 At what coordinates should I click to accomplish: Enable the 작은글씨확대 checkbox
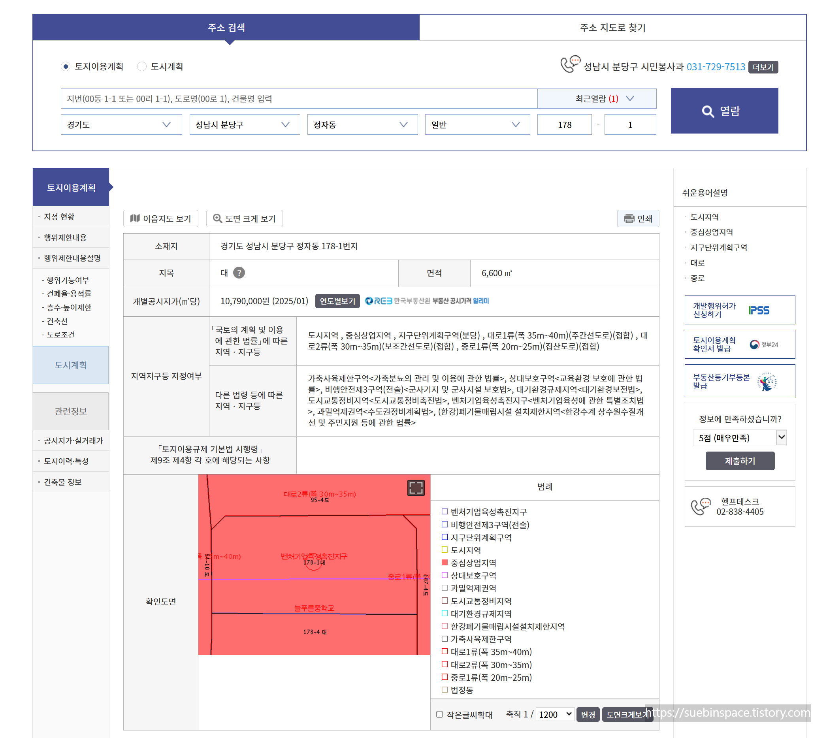[x=439, y=714]
